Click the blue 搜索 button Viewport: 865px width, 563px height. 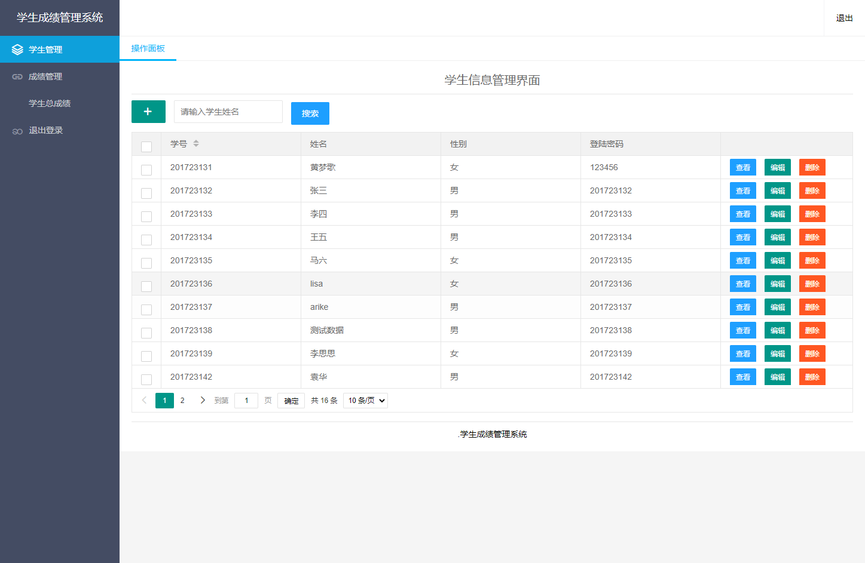pyautogui.click(x=310, y=113)
